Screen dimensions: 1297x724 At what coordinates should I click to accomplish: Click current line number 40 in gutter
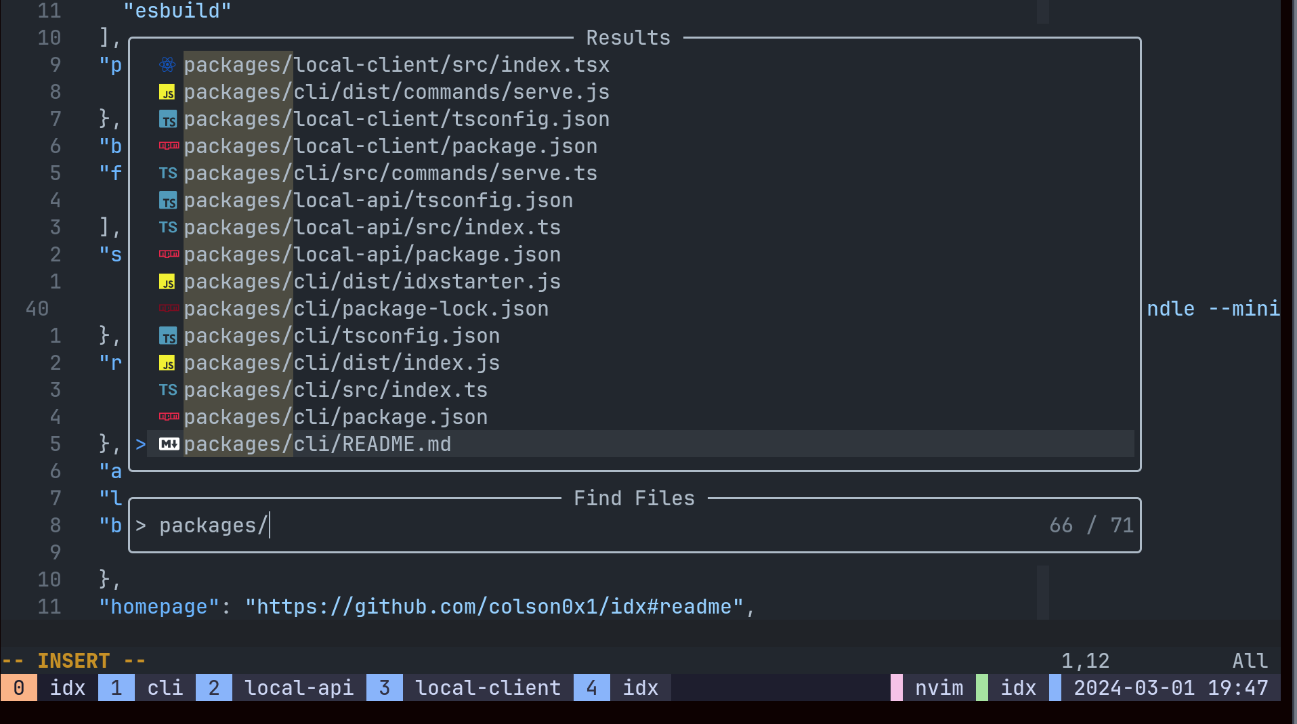(x=37, y=309)
